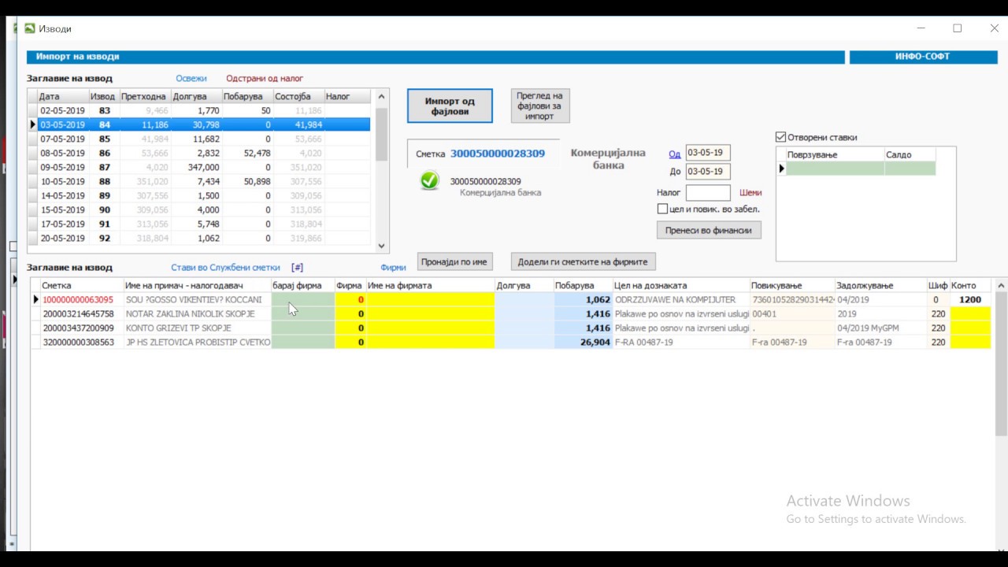Click the До date input field

(x=708, y=172)
